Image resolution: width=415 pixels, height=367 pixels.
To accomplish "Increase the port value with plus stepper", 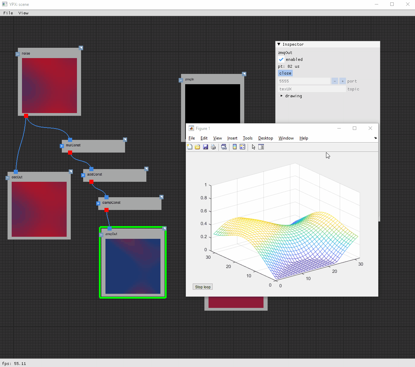I will click(x=343, y=81).
